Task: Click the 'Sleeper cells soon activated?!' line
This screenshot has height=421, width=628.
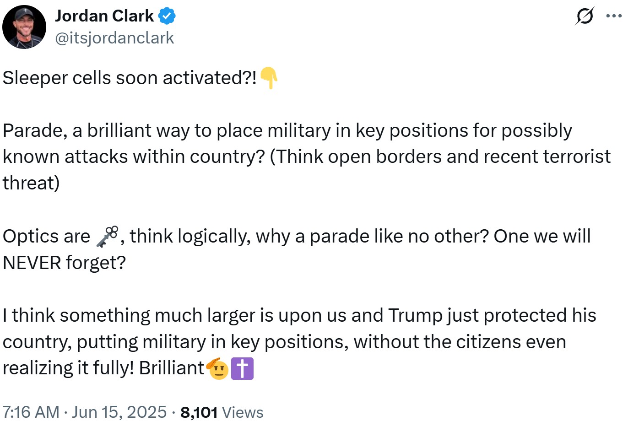Action: pyautogui.click(x=130, y=78)
